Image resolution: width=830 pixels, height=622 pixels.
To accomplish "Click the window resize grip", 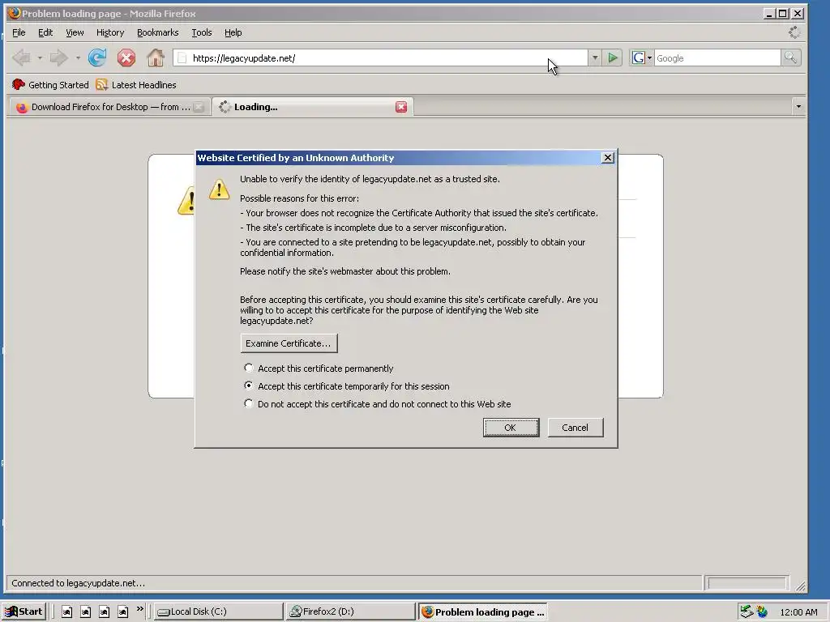I will point(800,586).
